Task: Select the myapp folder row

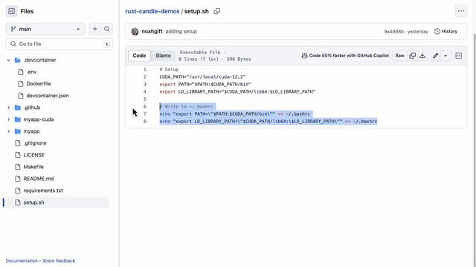Action: point(31,131)
